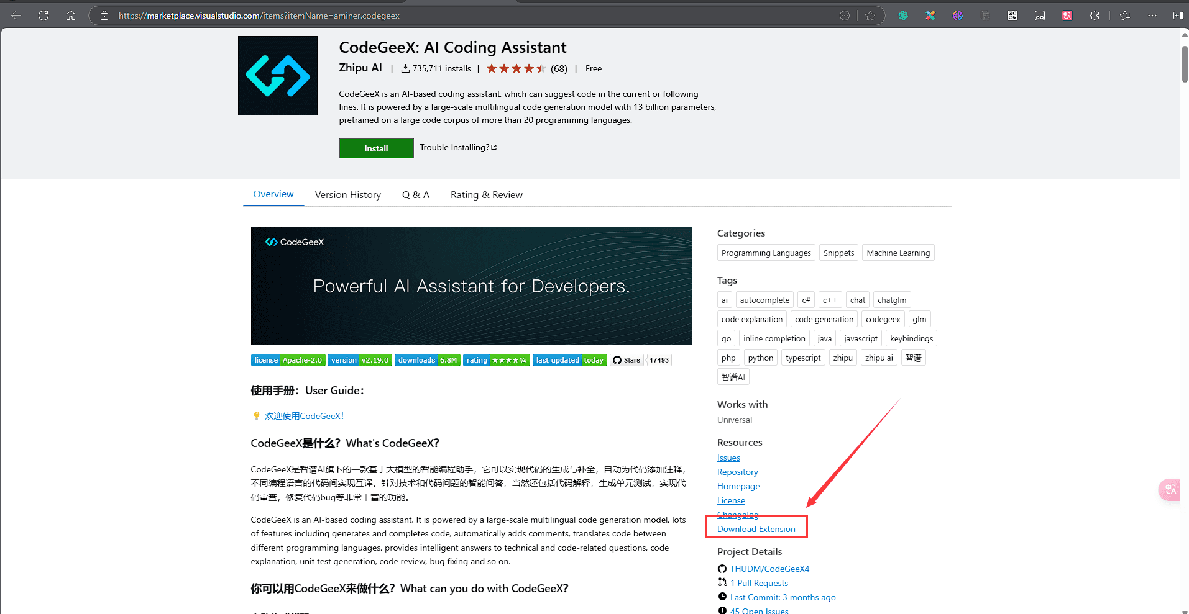The height and width of the screenshot is (614, 1189).
Task: Open the QR code generator extension
Action: coord(1012,15)
